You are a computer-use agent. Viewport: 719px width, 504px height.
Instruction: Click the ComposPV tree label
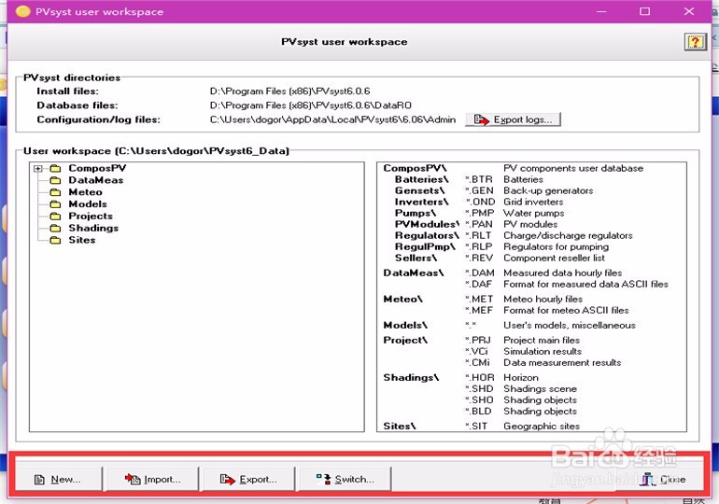tap(97, 168)
